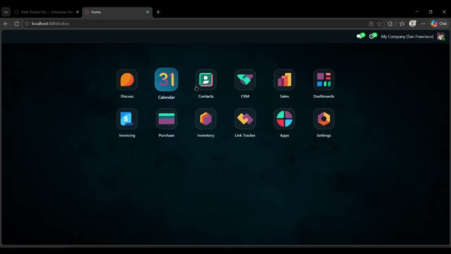Close the Dark Theme Pro tab
Screen dimensions: 451x254
pyautogui.click(x=78, y=12)
